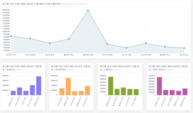Click 에스파 윈터 bar in 참여지수 chart

(x=26, y=93)
